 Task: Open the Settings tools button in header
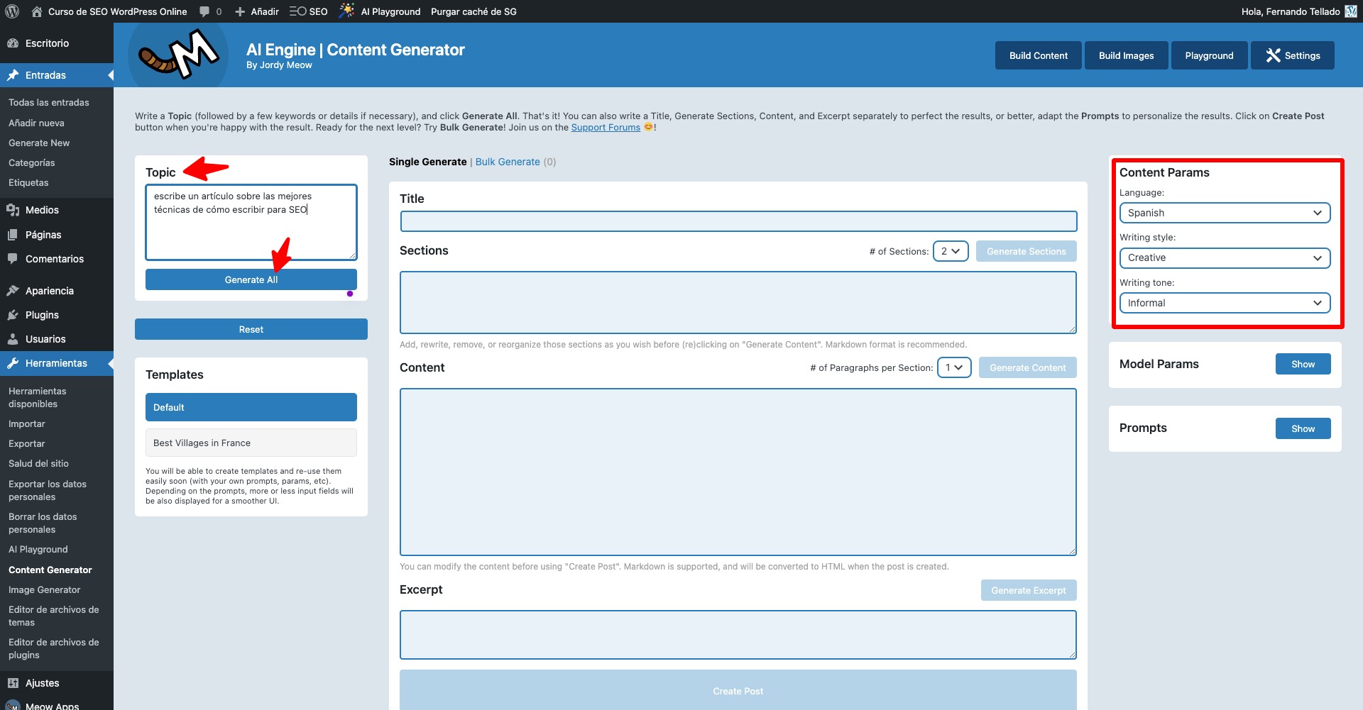[1292, 55]
